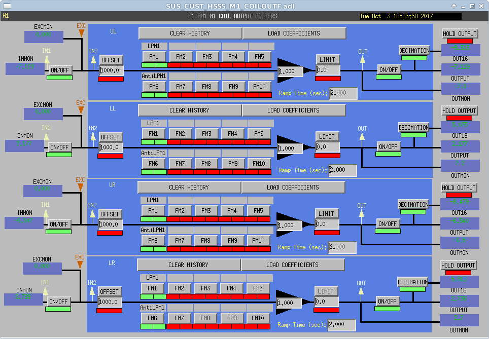Click the UL offset value field 1000.0

[x=111, y=70]
